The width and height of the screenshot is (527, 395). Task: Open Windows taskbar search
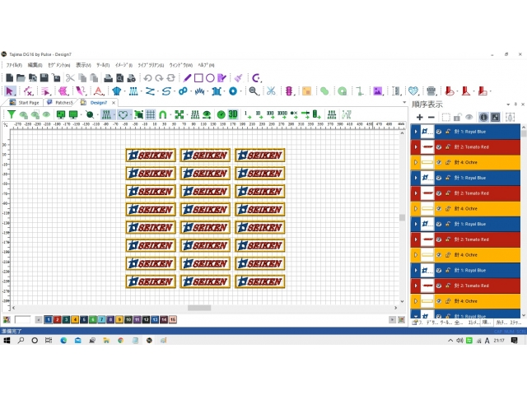(21, 340)
